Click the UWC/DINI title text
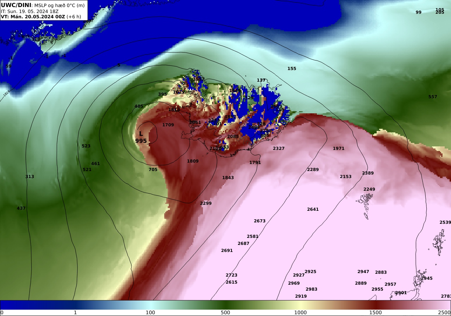 click(16, 5)
